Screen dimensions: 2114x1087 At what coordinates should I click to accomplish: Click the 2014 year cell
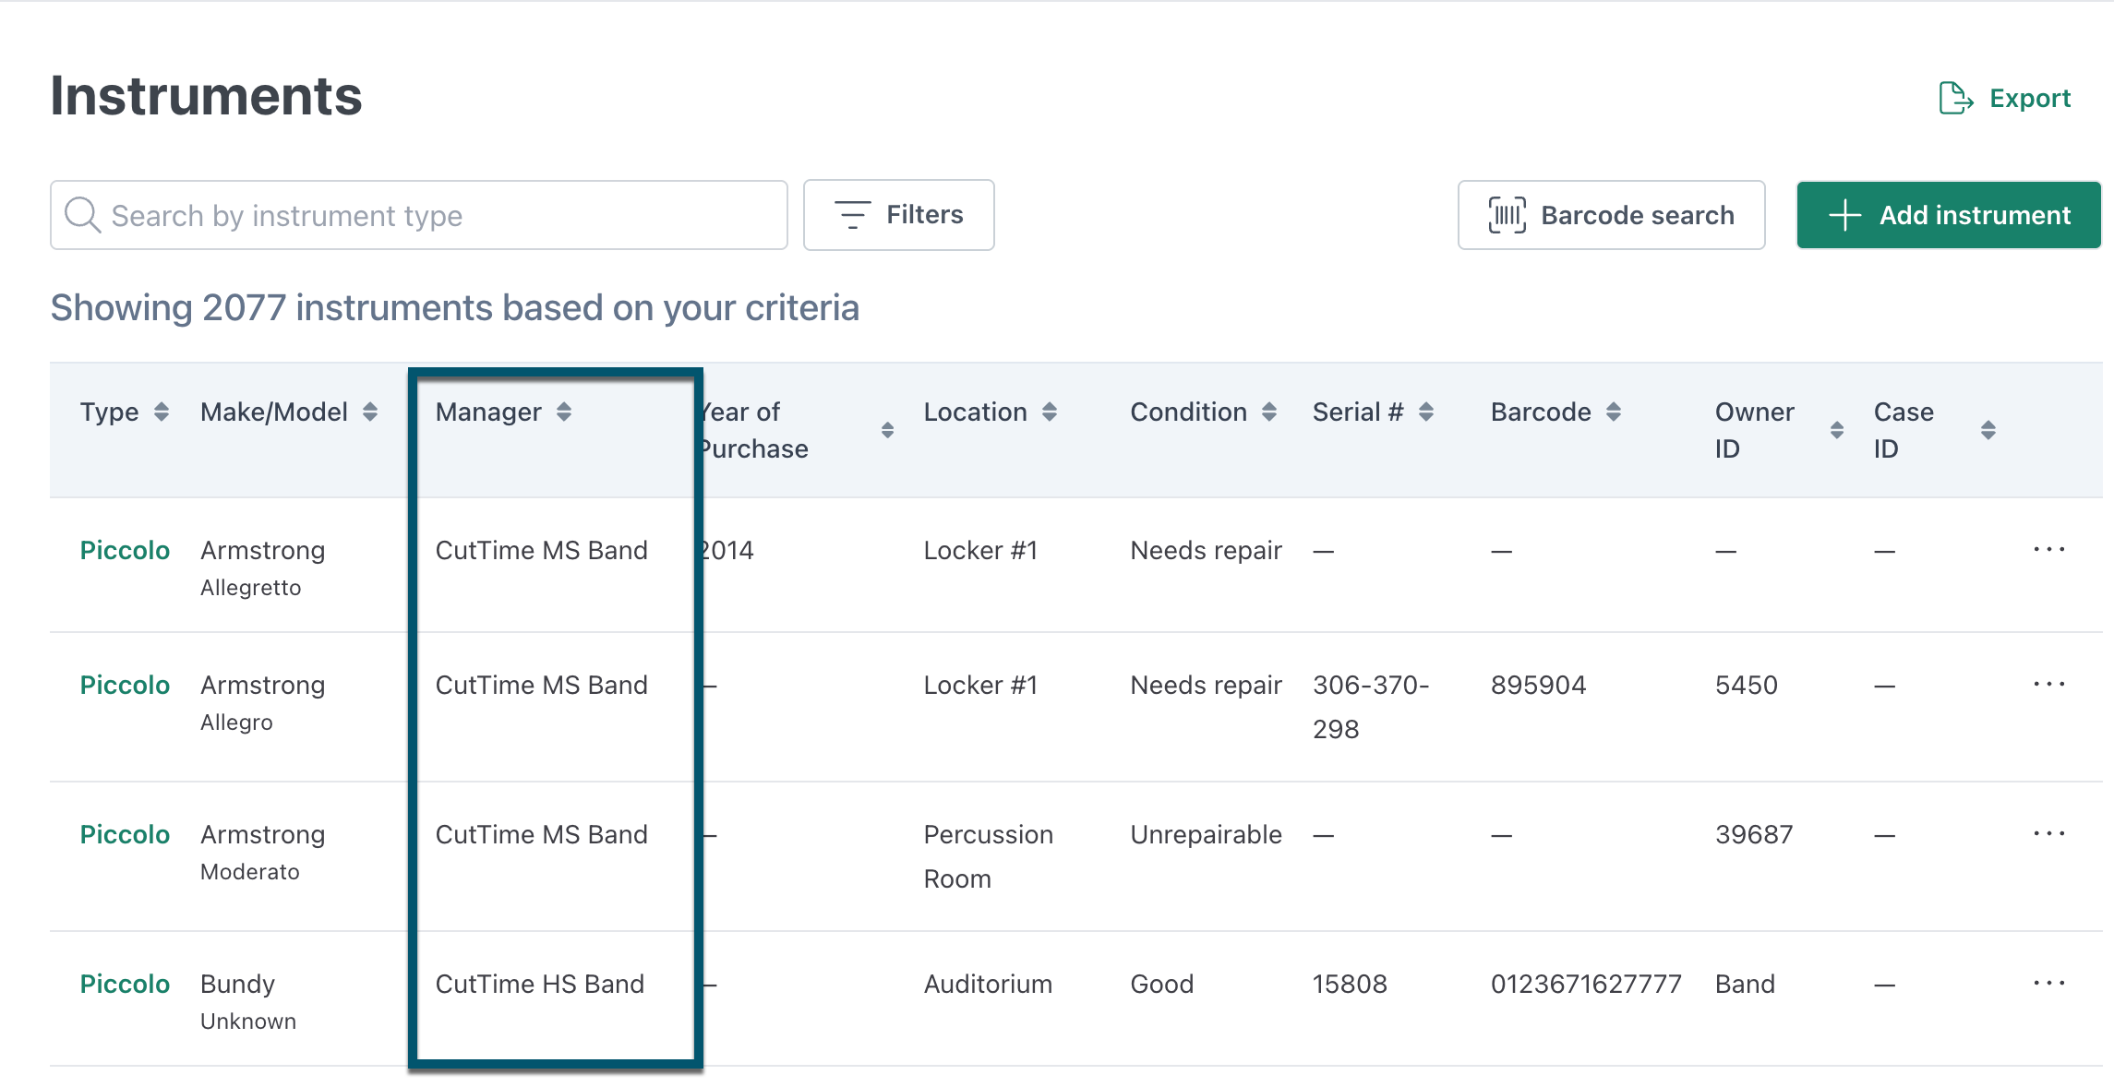point(727,550)
